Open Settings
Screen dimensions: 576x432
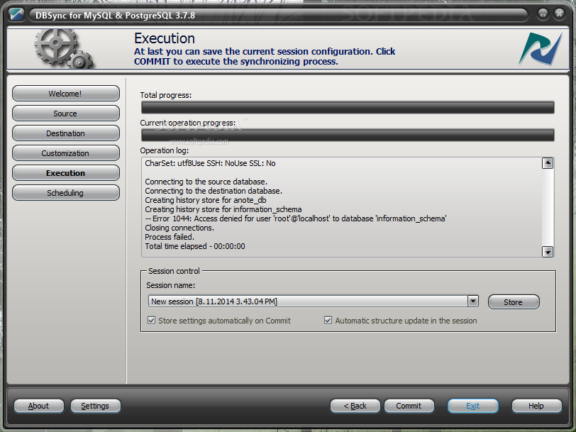click(x=96, y=406)
